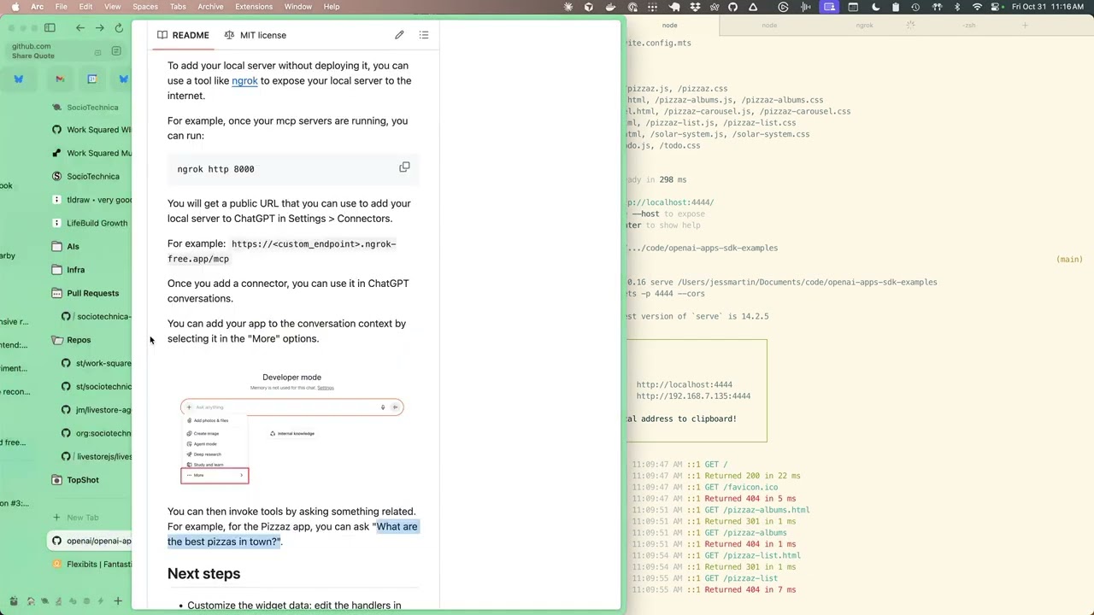
Task: Click the 'ngrok http 8000' code text
Action: point(215,169)
